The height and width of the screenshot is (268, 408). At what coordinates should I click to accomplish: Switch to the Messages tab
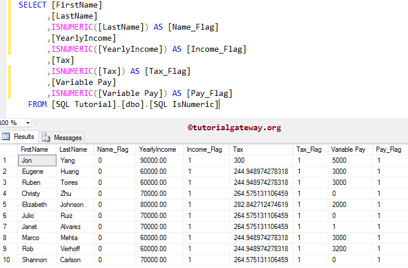pyautogui.click(x=62, y=137)
